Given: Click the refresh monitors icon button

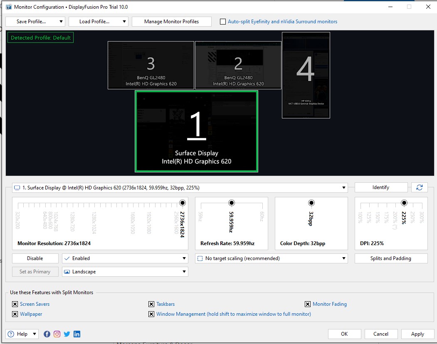Looking at the screenshot, I should [x=419, y=187].
